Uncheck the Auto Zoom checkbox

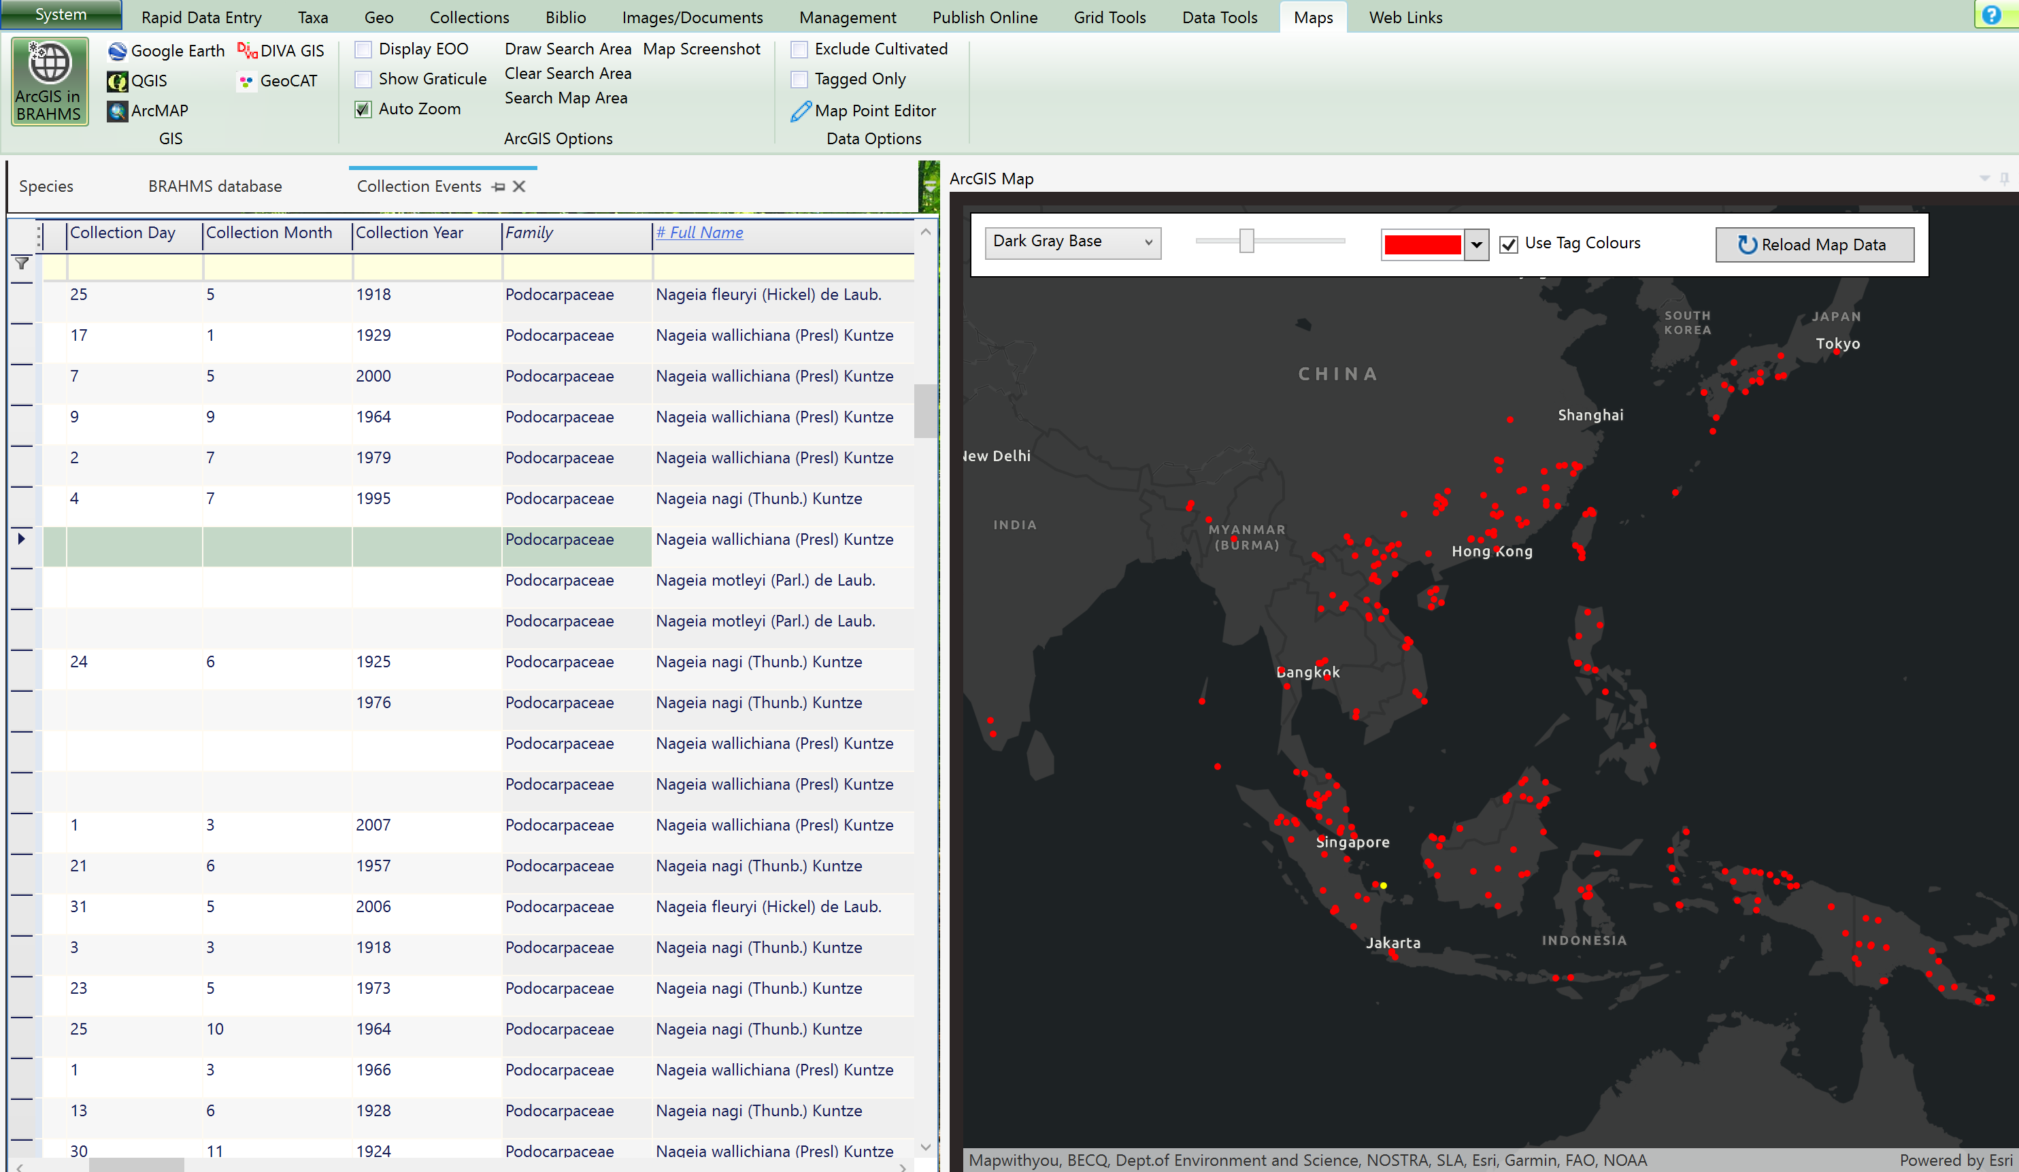coord(364,109)
